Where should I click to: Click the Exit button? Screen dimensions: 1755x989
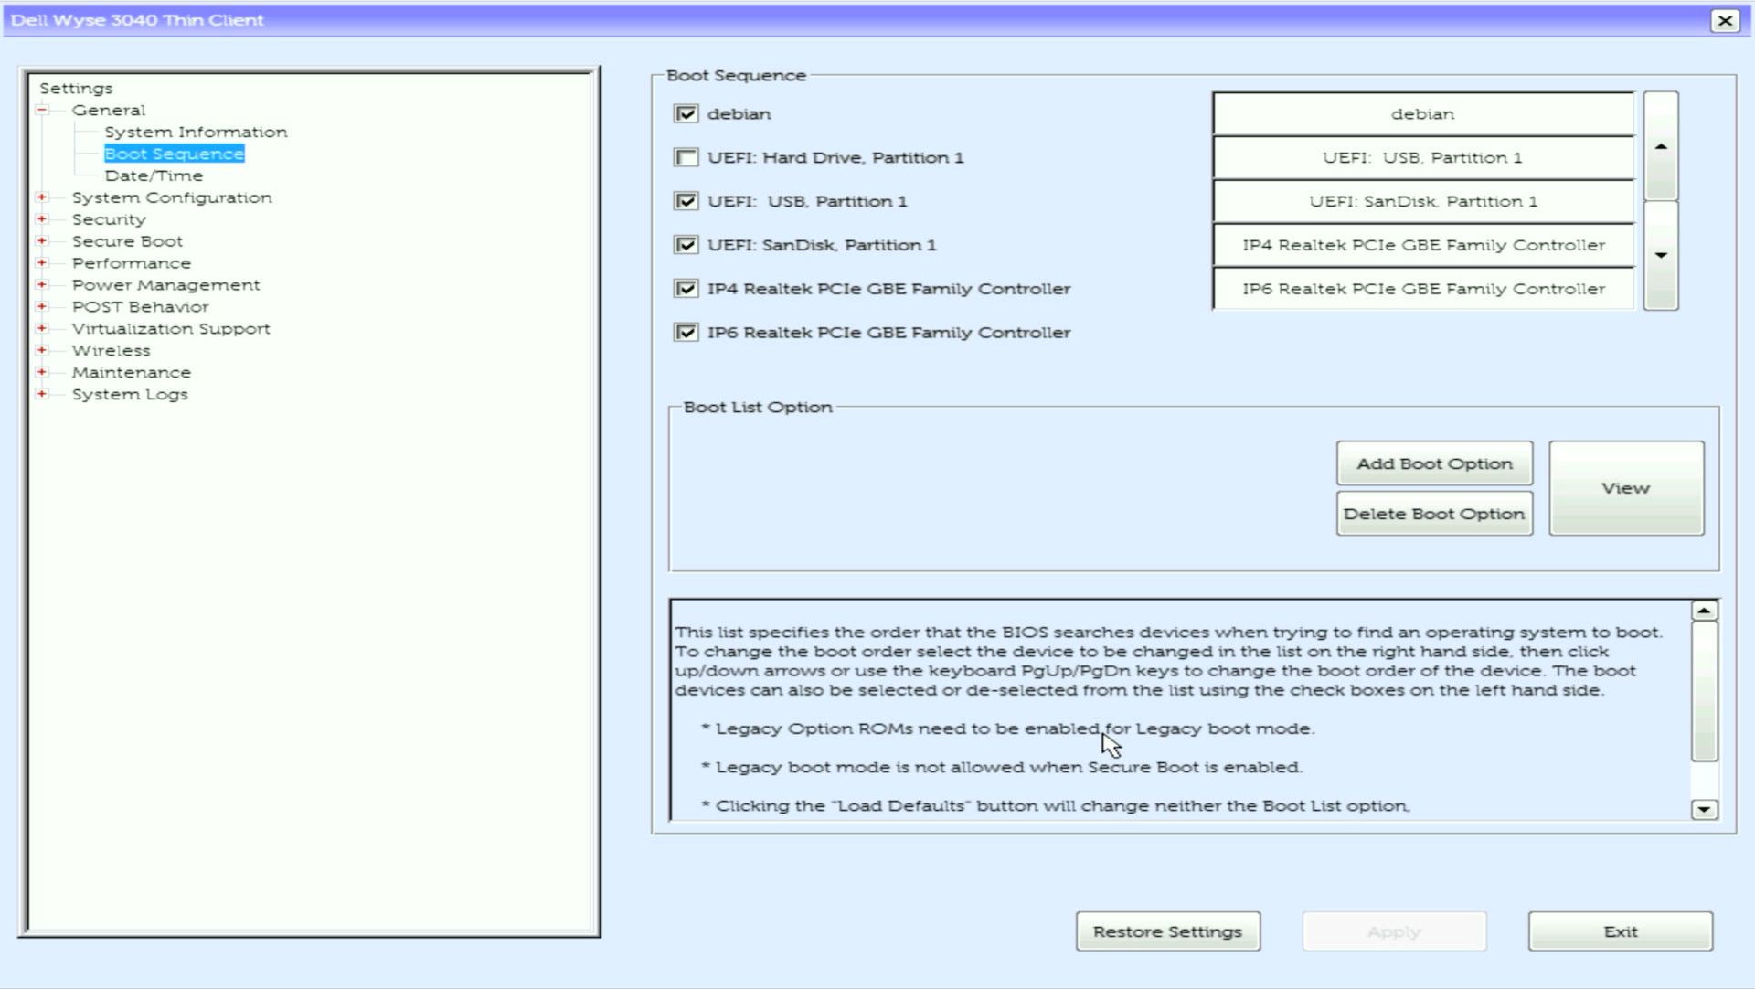tap(1621, 931)
